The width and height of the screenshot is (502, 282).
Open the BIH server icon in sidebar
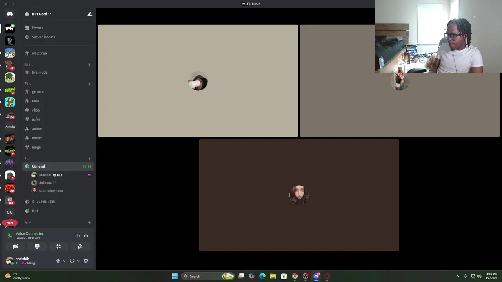[x=10, y=28]
